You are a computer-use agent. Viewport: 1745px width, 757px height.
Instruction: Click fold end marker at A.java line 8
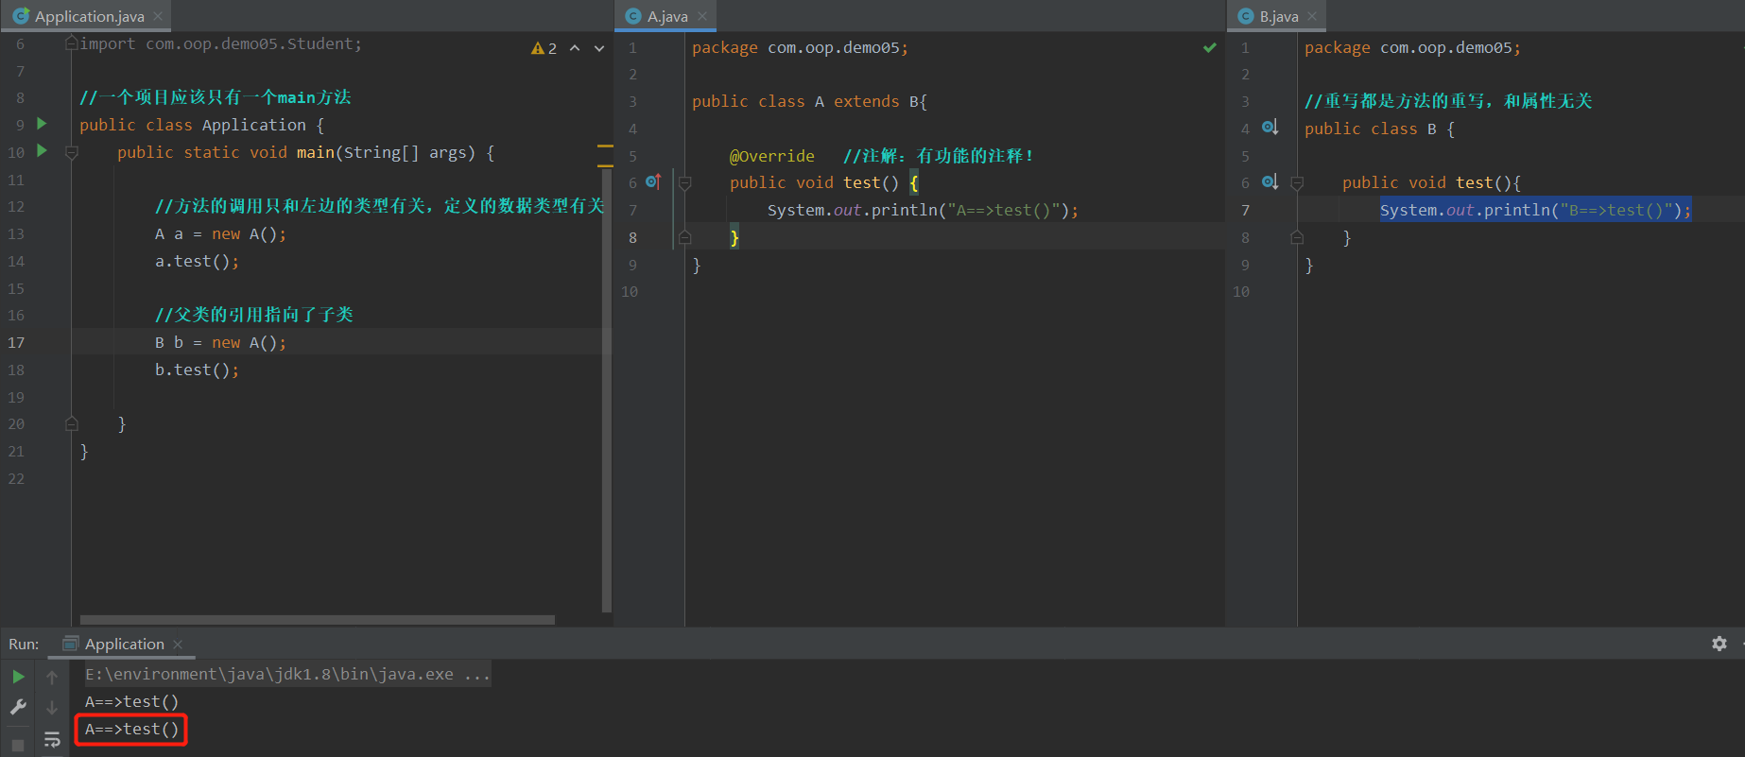(685, 237)
